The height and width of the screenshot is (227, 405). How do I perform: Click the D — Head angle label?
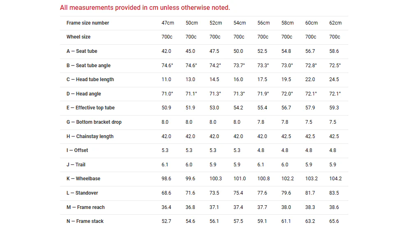84,94
